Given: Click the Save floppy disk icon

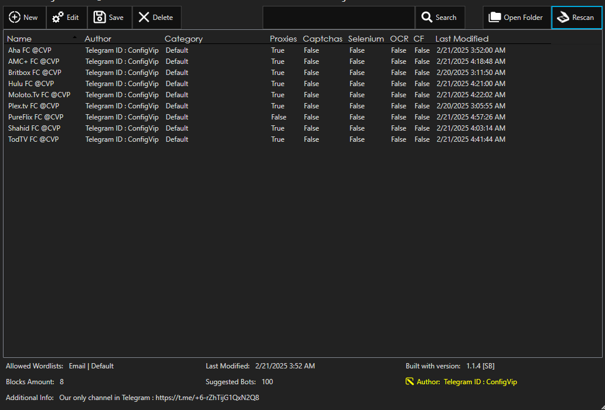Looking at the screenshot, I should [100, 18].
